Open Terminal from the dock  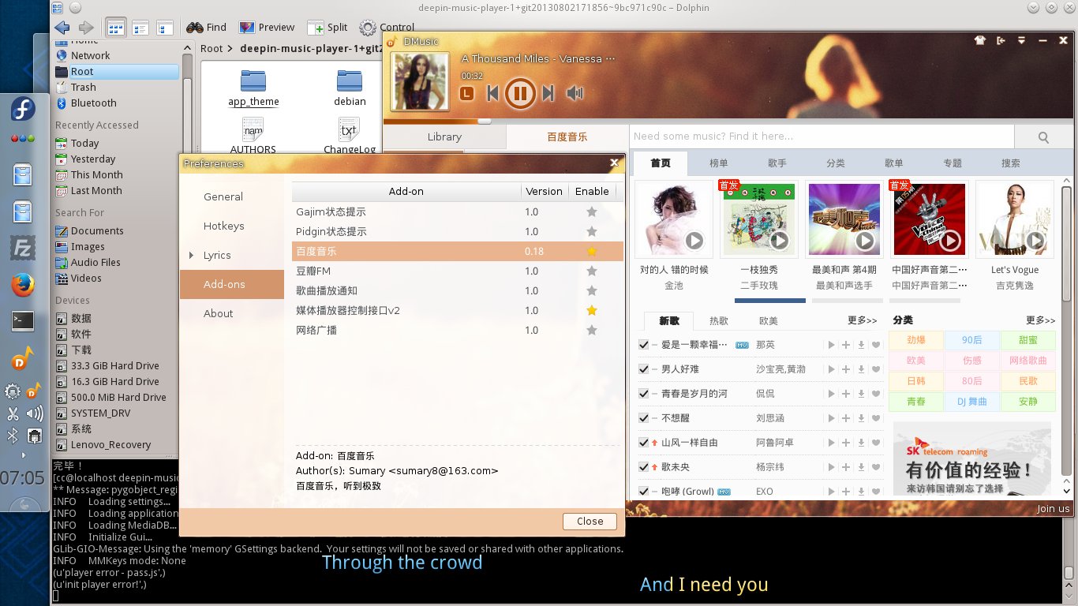click(23, 320)
